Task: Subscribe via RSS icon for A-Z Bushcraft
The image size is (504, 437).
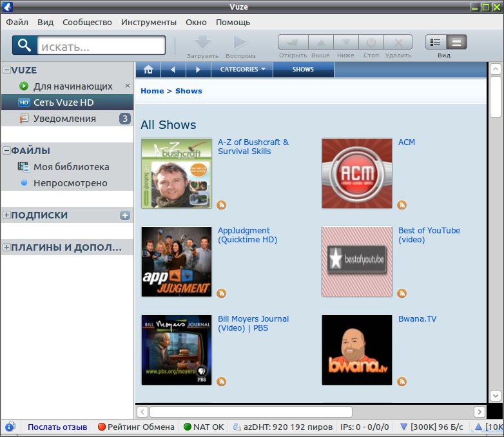Action: click(x=222, y=205)
